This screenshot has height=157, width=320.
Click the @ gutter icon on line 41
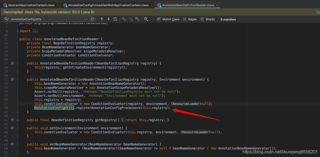pos(12,120)
